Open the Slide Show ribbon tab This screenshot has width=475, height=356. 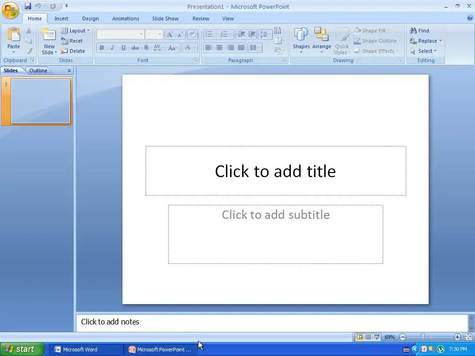tap(165, 19)
